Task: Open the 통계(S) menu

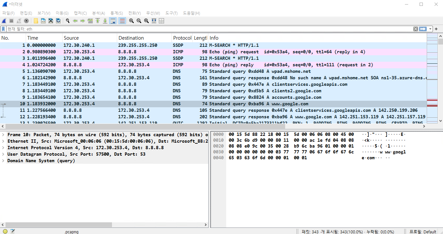Action: (x=117, y=13)
